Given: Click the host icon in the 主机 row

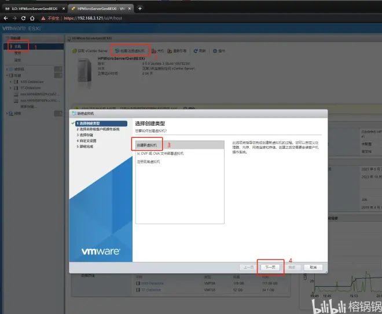Looking at the screenshot, I should pyautogui.click(x=11, y=46).
